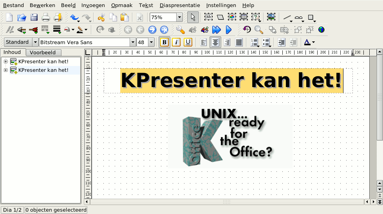
Task: Switch to the Voorbeeld tab
Action: (x=43, y=52)
